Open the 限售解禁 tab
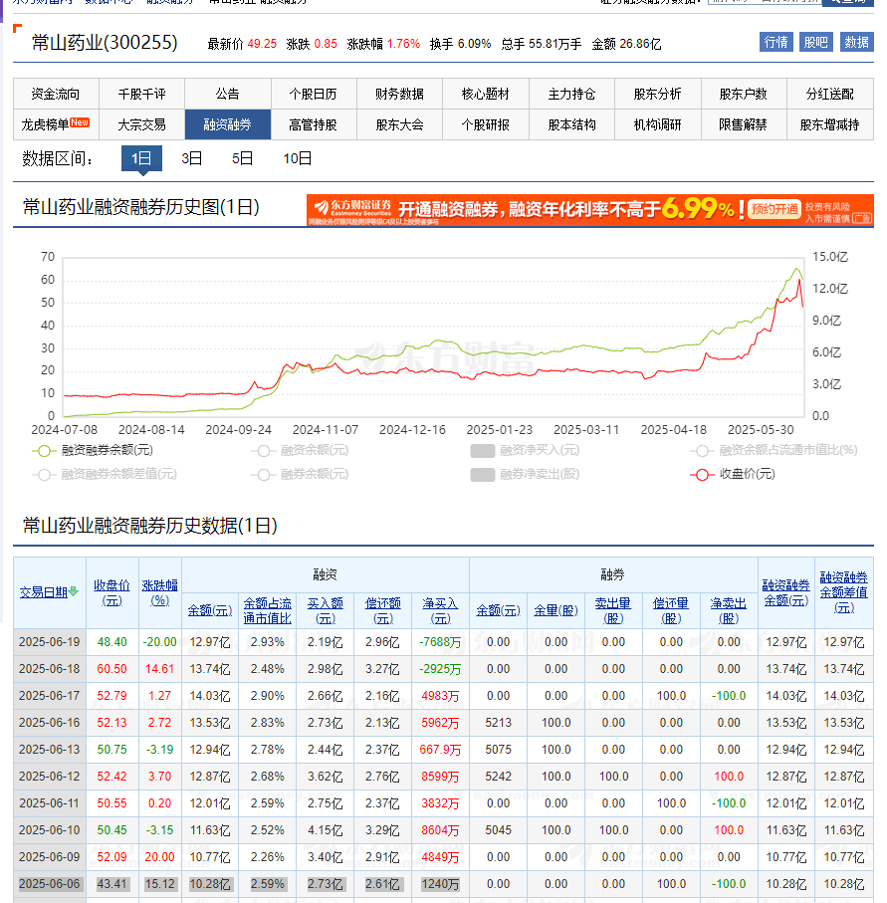 point(744,124)
